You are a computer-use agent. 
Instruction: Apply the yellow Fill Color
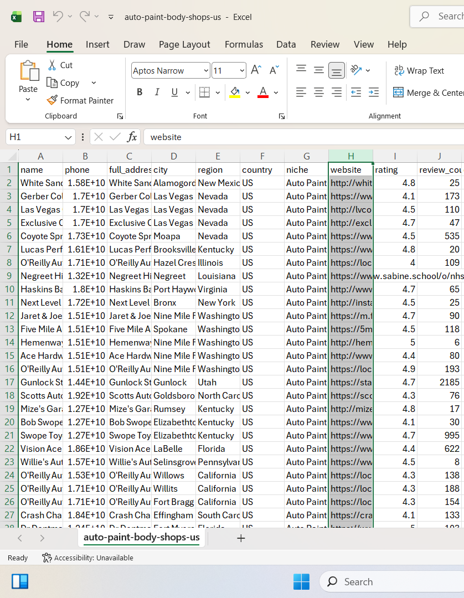[x=235, y=92]
